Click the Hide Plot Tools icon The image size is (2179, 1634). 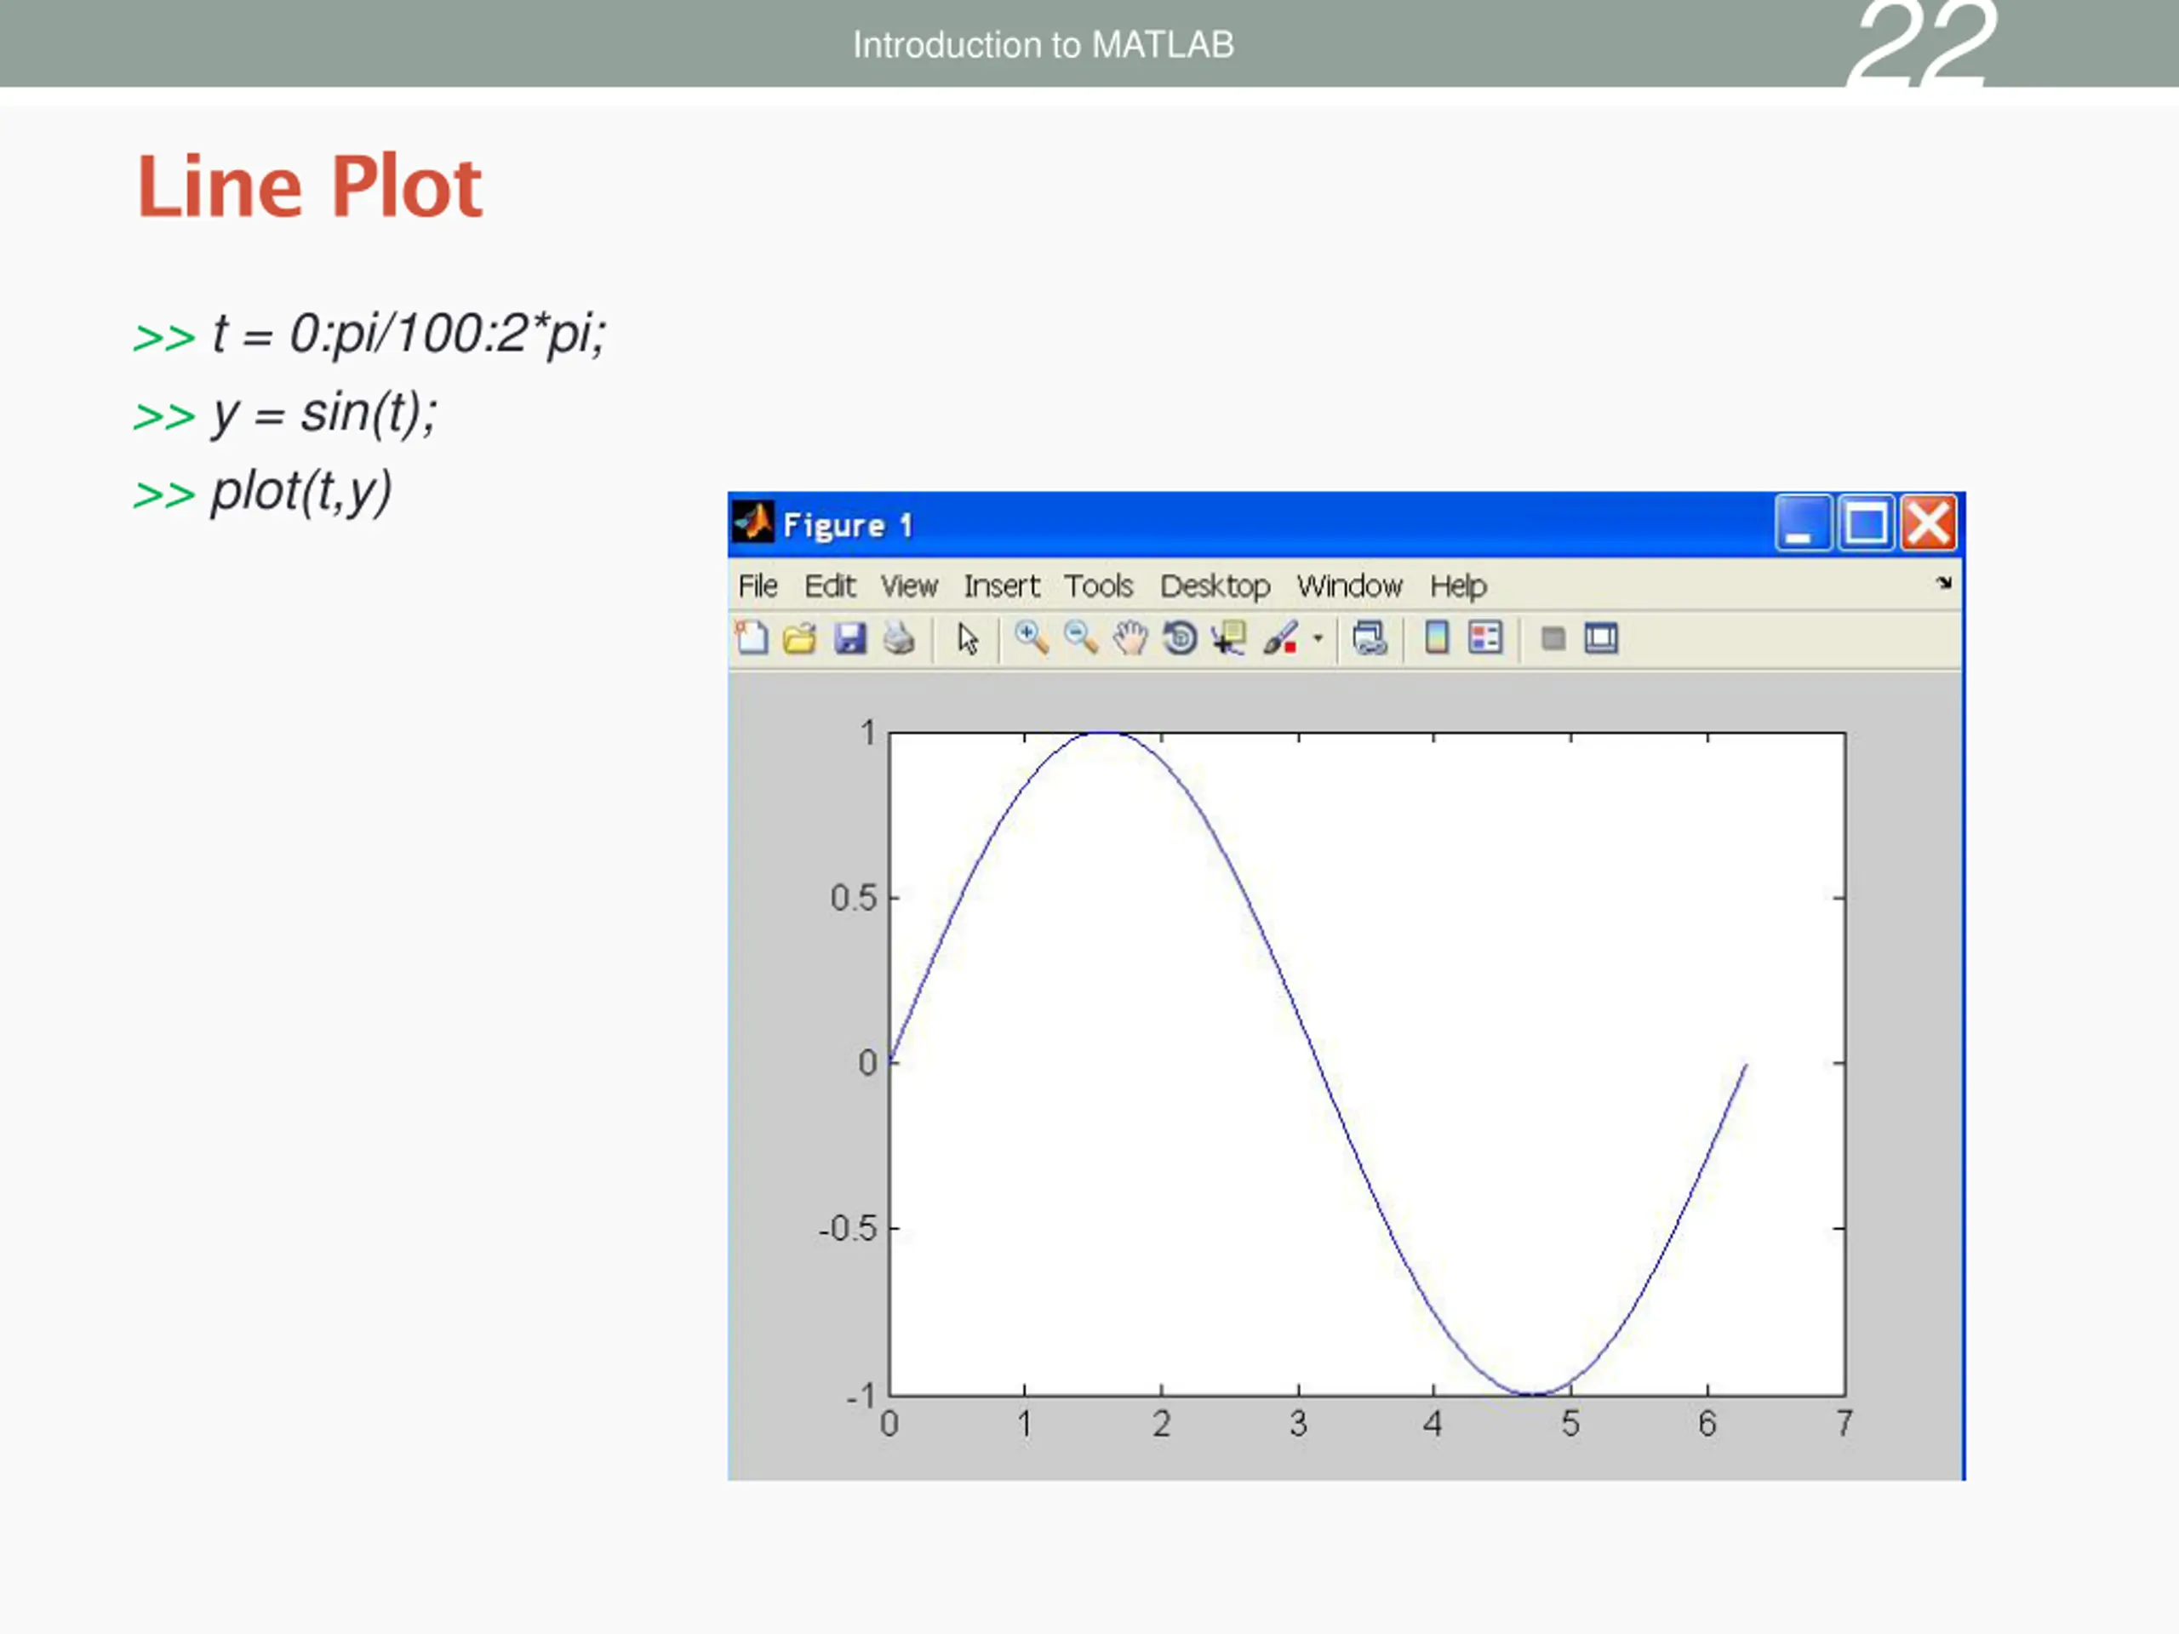pos(1553,638)
